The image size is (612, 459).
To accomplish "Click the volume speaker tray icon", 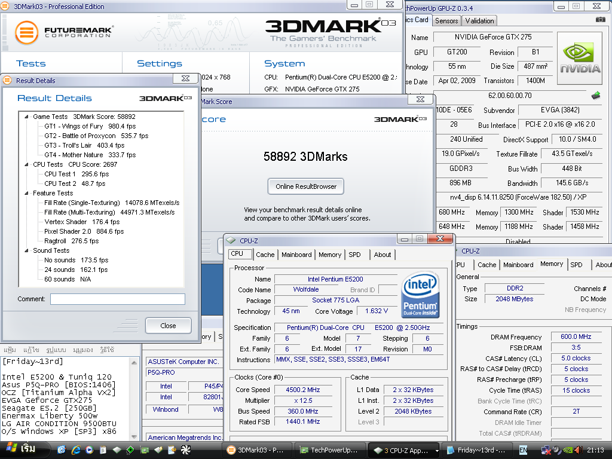I will [x=577, y=450].
